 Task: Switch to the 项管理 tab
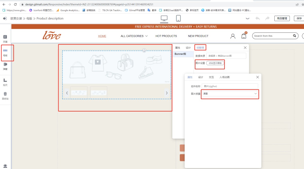[x=200, y=48]
